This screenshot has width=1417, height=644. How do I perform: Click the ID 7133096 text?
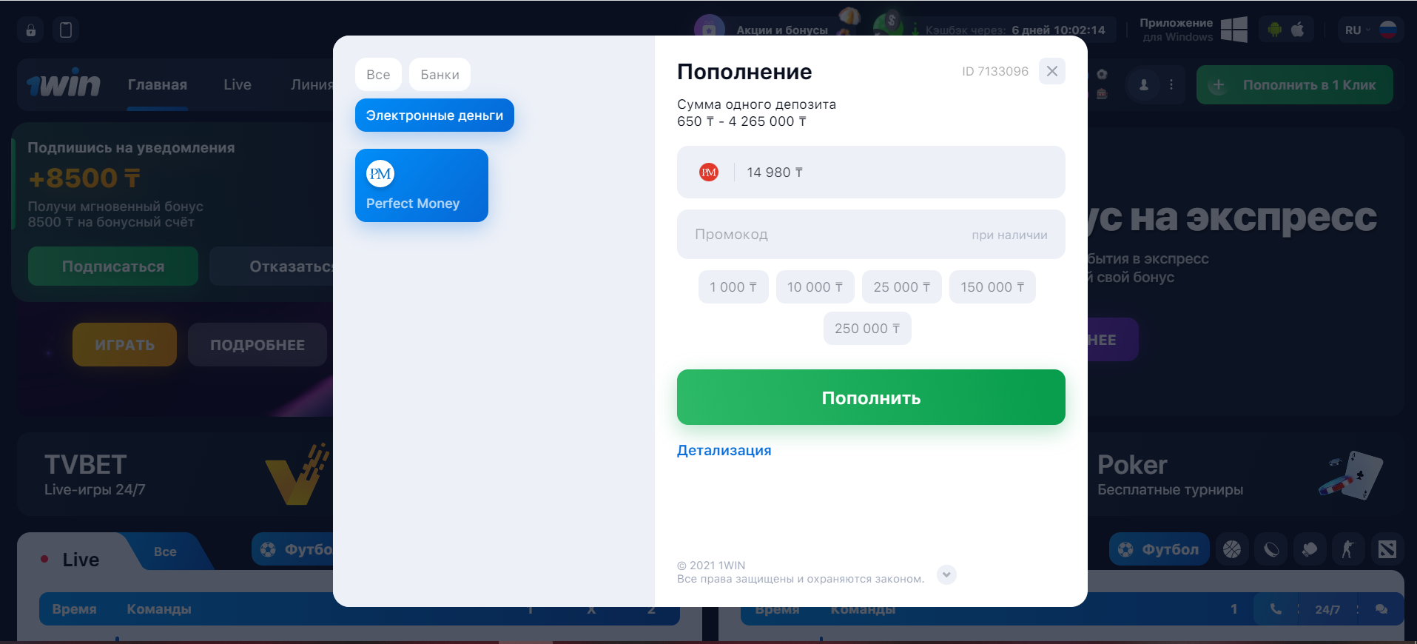click(994, 71)
